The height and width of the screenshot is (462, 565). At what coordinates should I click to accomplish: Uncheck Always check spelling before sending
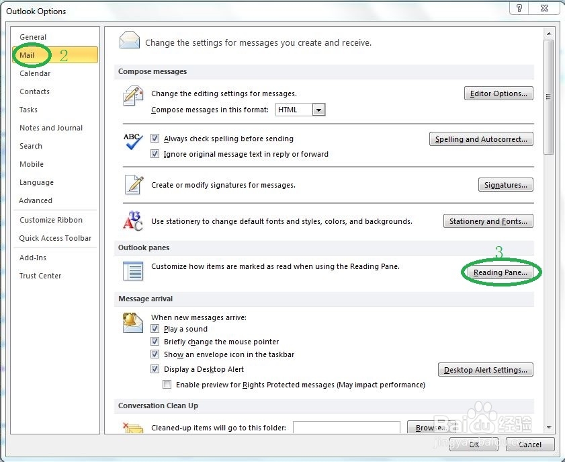coord(155,138)
